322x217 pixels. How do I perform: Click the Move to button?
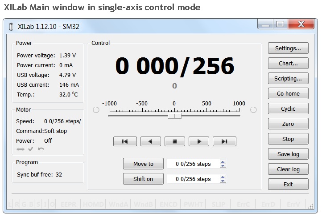coord(143,164)
